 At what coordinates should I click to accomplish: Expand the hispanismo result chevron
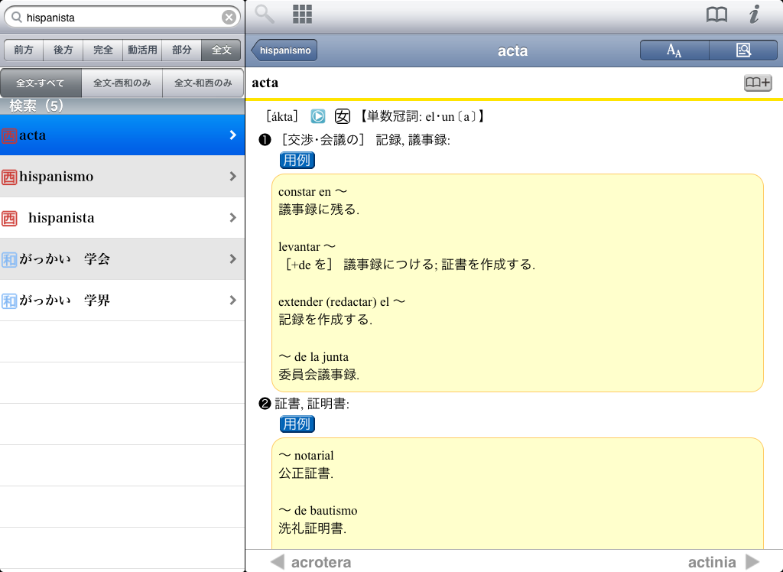point(232,177)
